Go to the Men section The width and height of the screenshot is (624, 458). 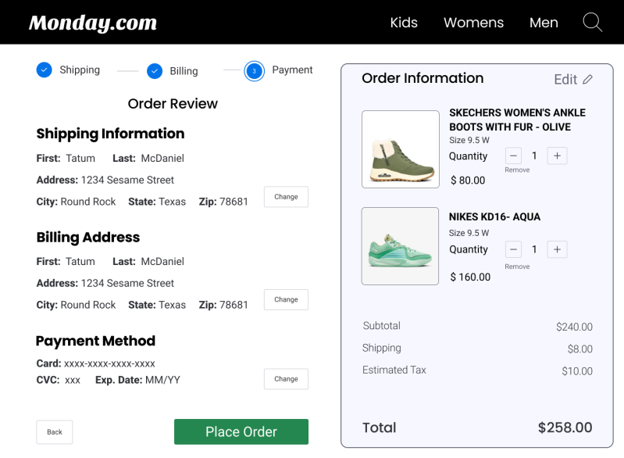pos(544,23)
